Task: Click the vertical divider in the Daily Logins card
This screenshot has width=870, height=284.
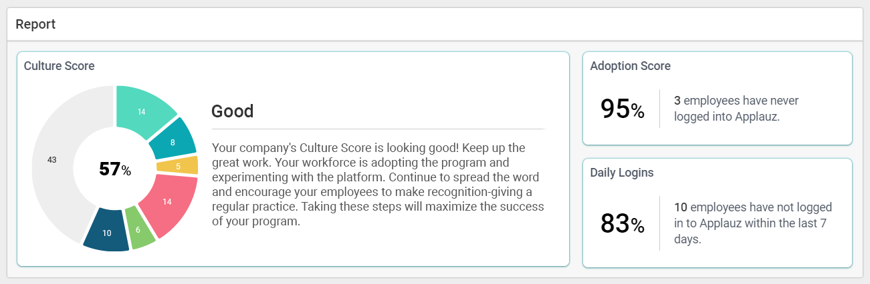Action: coord(660,223)
